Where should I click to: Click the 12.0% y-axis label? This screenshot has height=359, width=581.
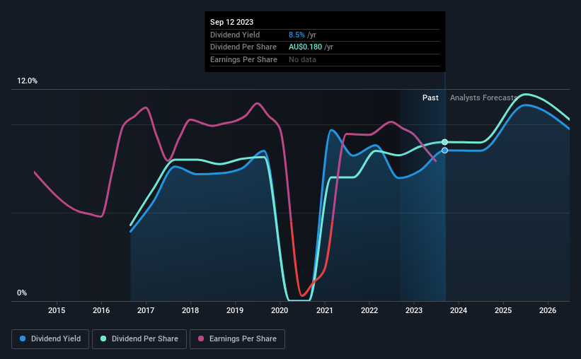coord(28,81)
